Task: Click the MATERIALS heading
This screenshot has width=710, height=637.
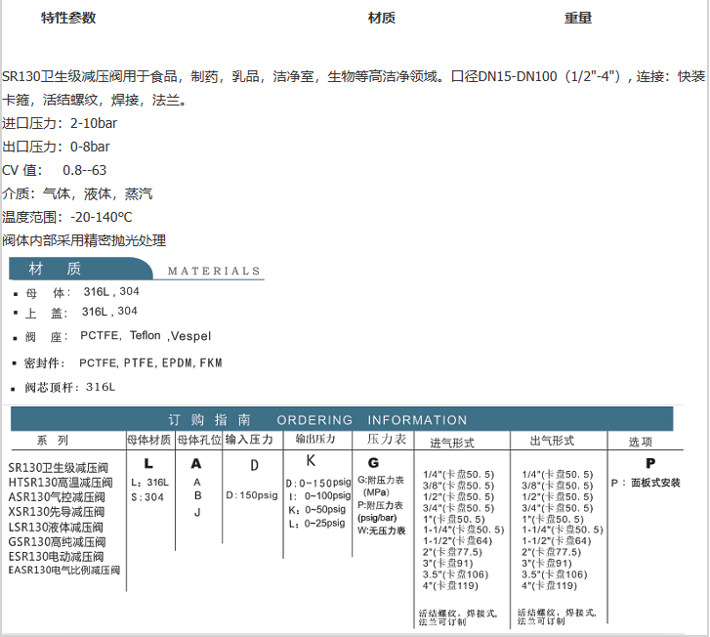Action: click(x=214, y=271)
